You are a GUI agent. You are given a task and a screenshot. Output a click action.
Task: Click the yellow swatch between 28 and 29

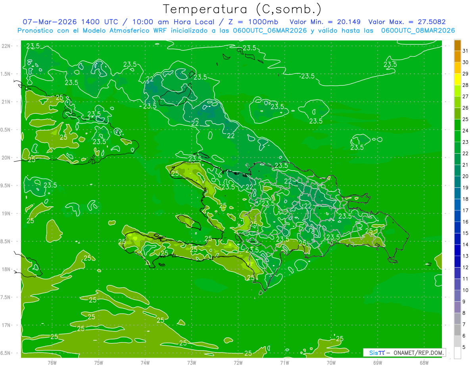tap(457, 79)
